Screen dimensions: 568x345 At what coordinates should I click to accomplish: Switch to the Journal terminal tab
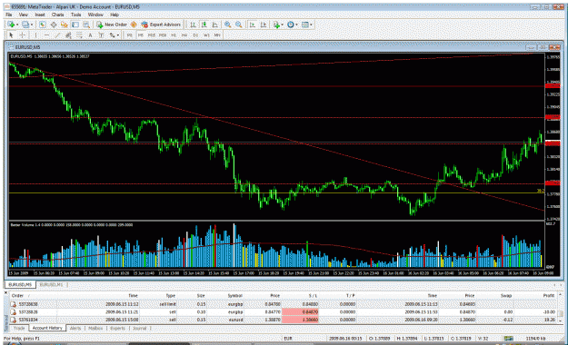coord(139,329)
